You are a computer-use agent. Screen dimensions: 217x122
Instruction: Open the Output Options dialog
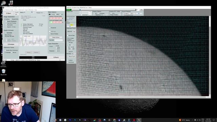(x=56, y=37)
